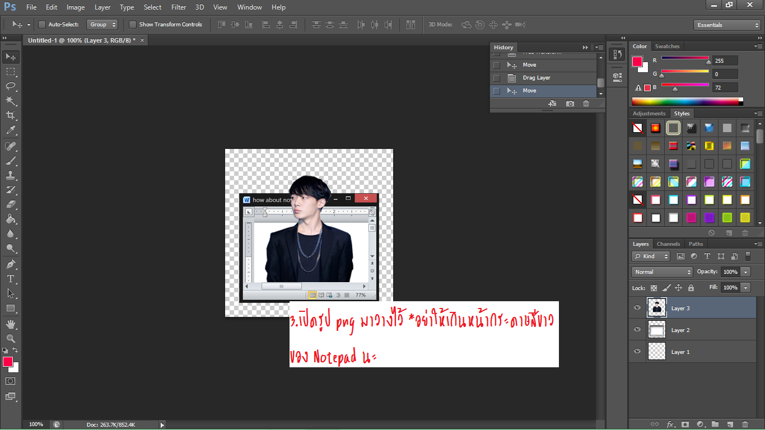
Task: Select the Zoom tool in Tools panel
Action: click(11, 339)
